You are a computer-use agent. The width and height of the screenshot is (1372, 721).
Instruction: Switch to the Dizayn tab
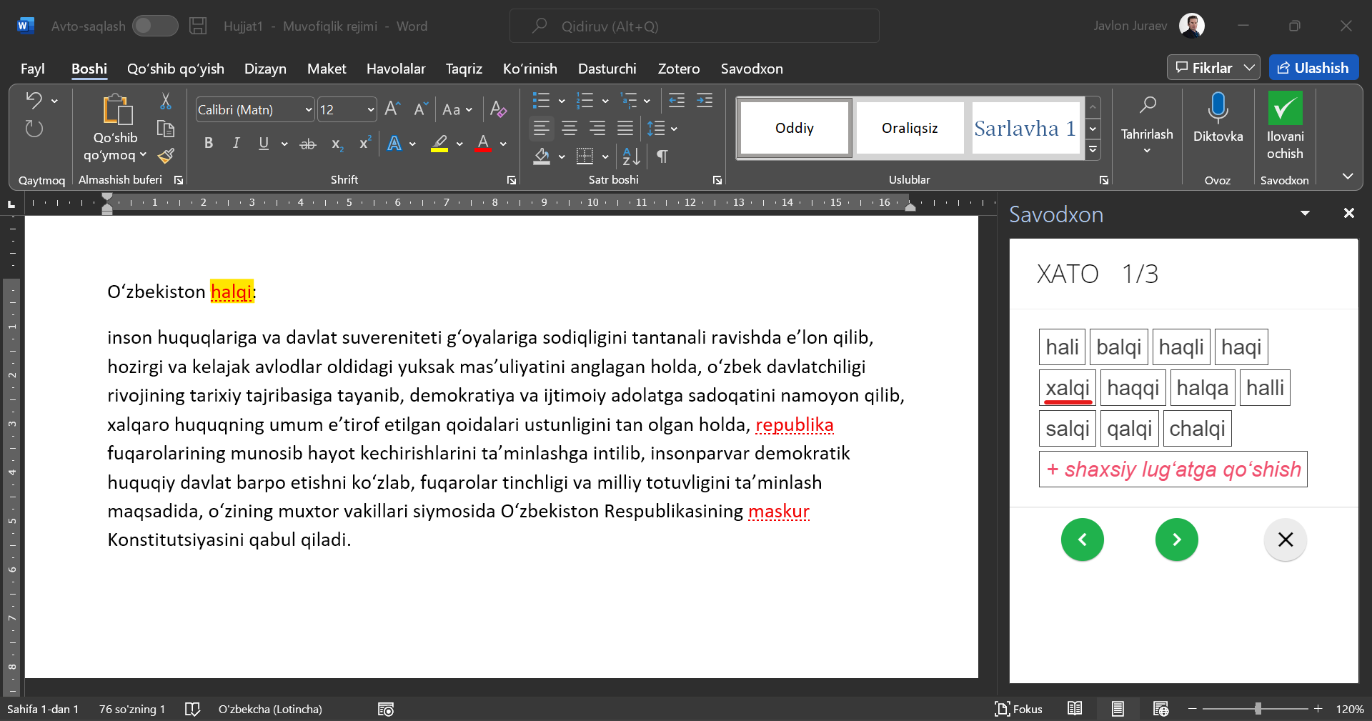point(265,69)
